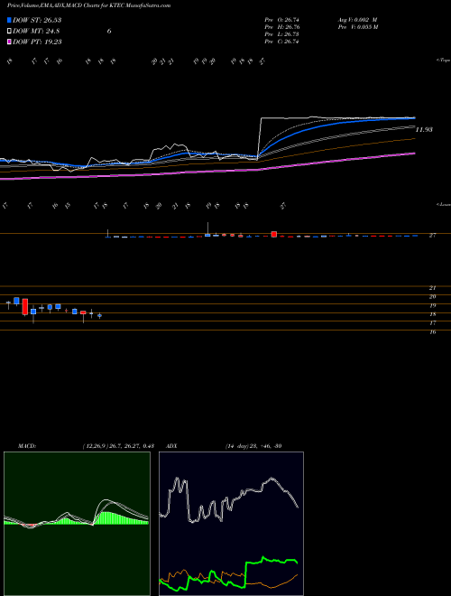The height and width of the screenshot is (596, 451).
Task: Click the '<-Lows' marker label
Action: click(x=444, y=204)
